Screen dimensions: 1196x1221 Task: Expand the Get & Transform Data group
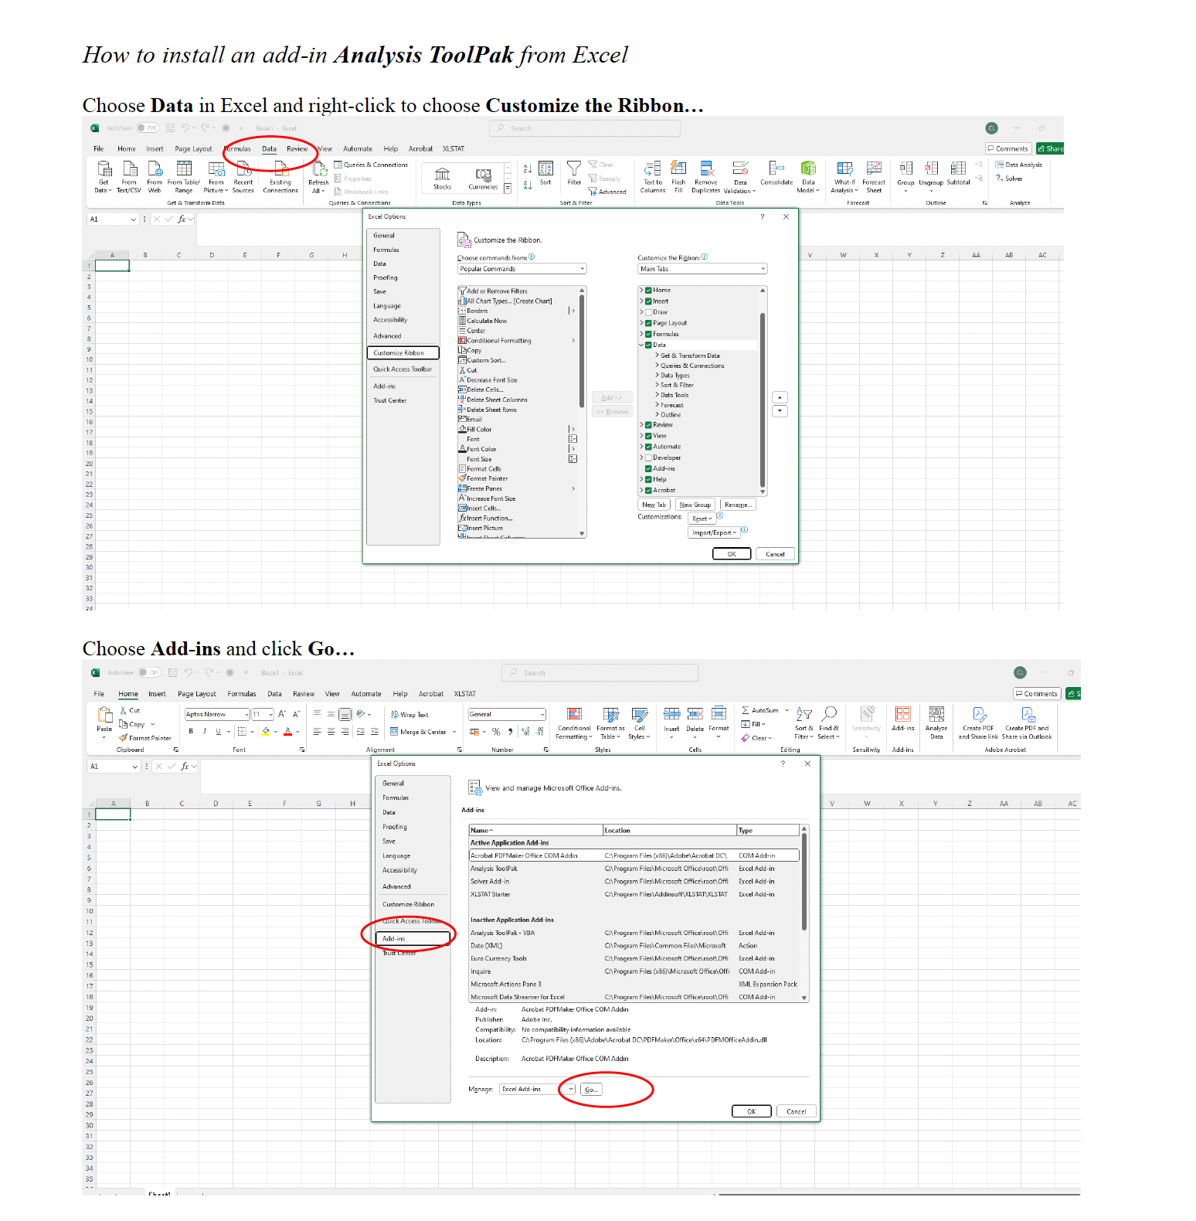(x=657, y=355)
